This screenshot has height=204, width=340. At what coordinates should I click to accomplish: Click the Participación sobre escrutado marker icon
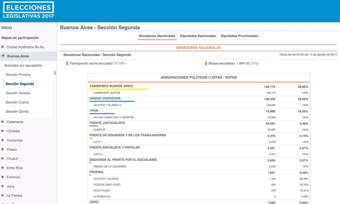pyautogui.click(x=67, y=63)
